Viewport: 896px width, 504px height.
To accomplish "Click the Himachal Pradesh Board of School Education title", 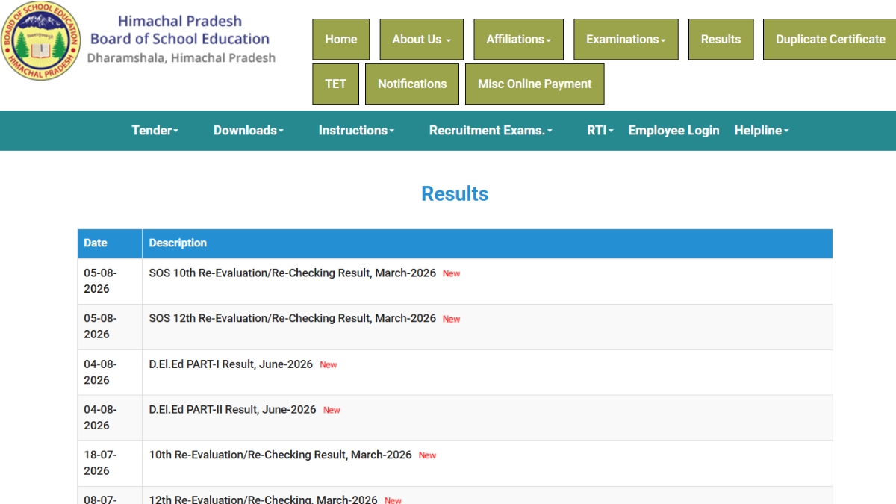I will click(x=180, y=30).
